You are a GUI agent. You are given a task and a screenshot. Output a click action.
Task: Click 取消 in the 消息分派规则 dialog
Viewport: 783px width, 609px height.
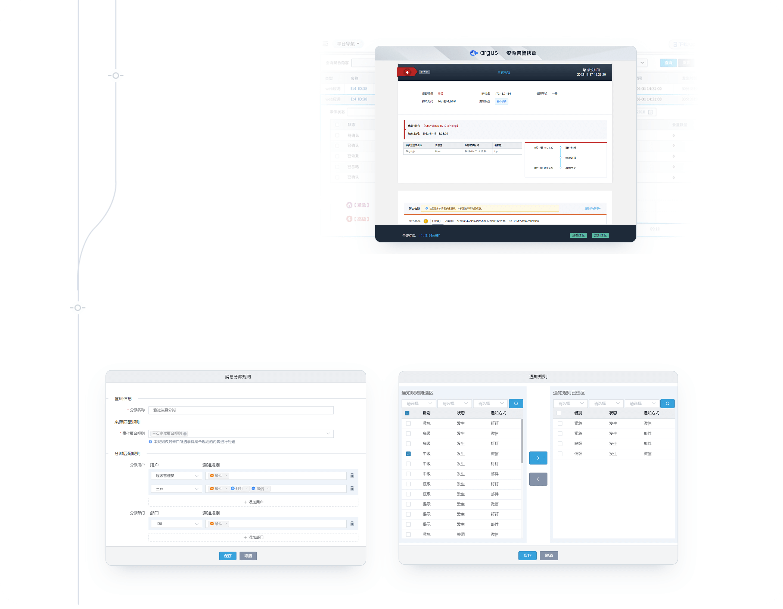[x=248, y=556]
